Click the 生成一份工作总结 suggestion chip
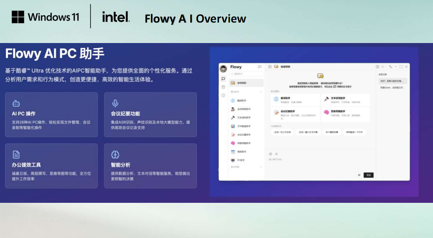Image resolution: width=433 pixels, height=238 pixels. pos(282,132)
